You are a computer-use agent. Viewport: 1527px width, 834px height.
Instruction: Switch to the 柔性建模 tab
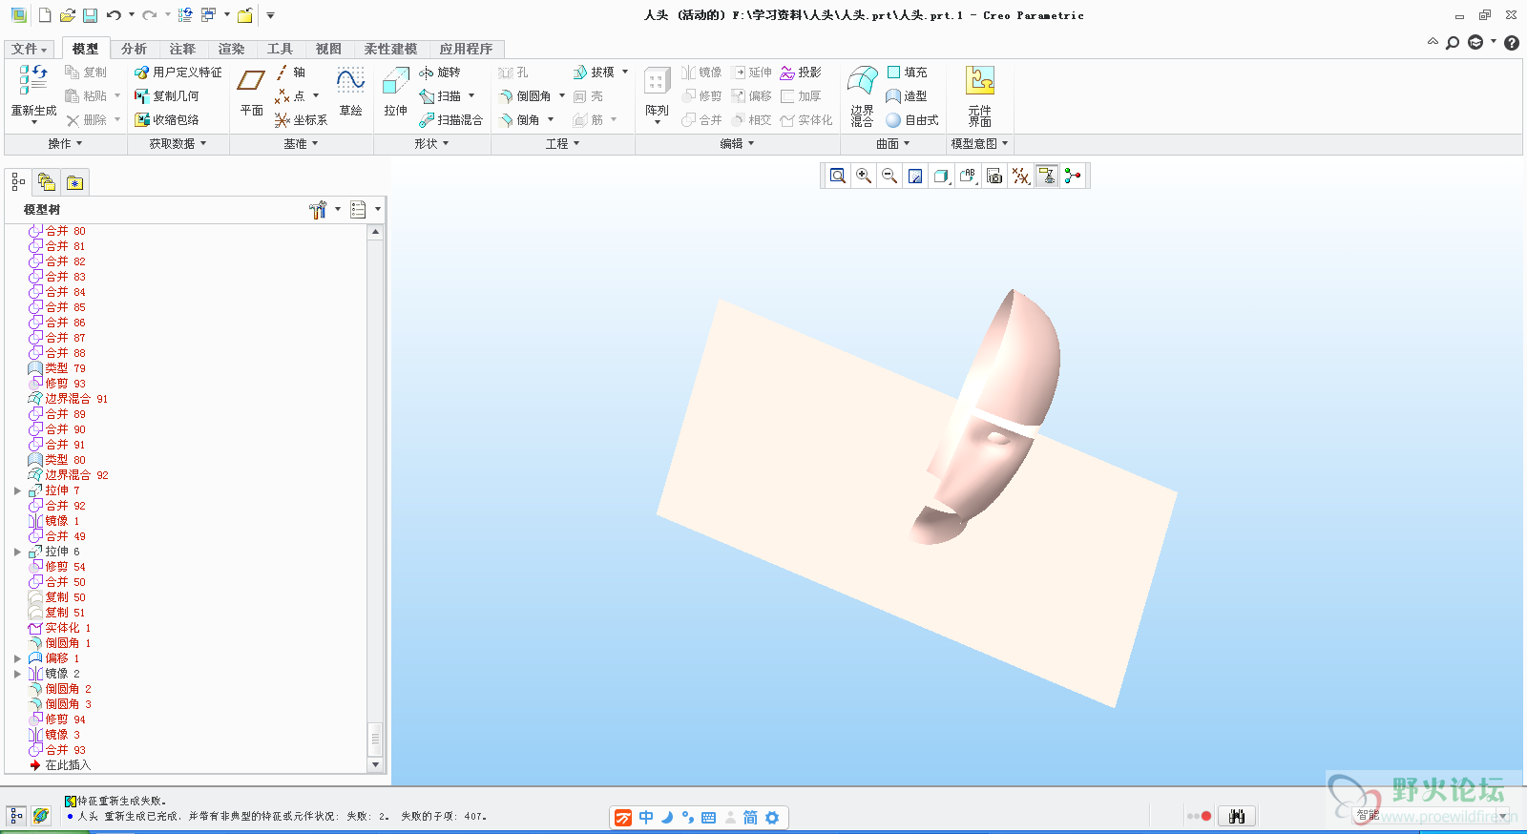click(x=390, y=49)
